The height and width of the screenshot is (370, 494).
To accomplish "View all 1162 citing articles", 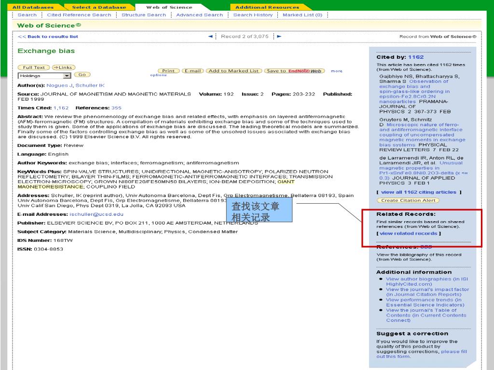I will [418, 192].
